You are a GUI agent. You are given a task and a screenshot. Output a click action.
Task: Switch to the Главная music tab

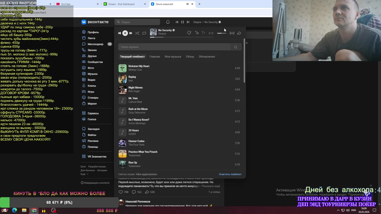point(154,56)
